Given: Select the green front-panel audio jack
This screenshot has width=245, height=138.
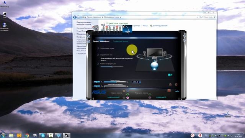Looking at the screenshot, I should (x=150, y=94).
